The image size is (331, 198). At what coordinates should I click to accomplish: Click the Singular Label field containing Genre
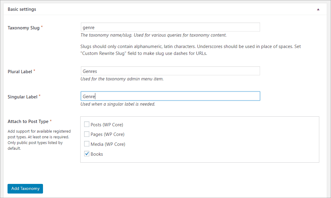170,96
